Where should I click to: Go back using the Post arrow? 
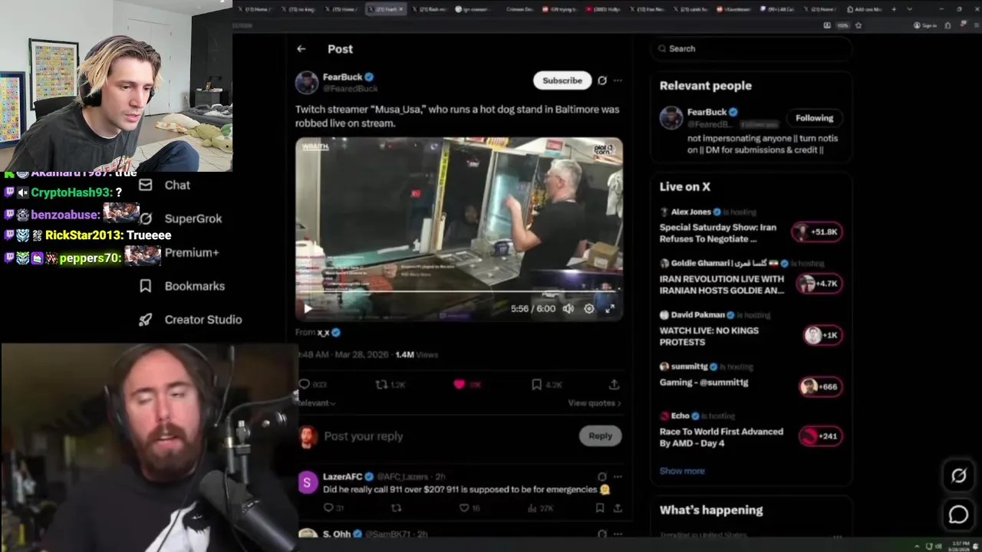[302, 49]
